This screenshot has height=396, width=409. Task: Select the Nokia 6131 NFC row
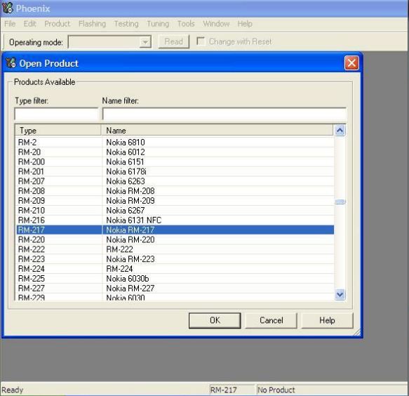coord(175,220)
